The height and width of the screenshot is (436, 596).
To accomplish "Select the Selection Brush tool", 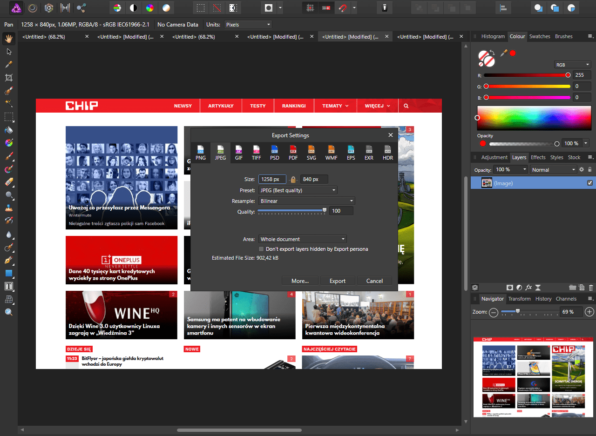I will (8, 91).
